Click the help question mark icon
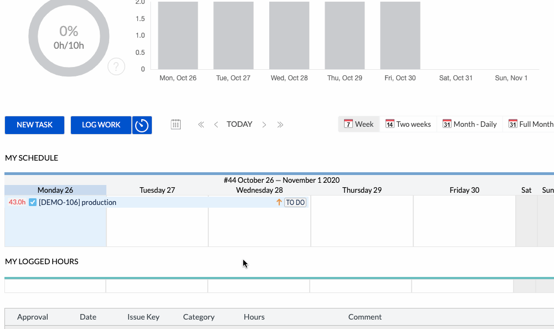This screenshot has height=329, width=554. coord(116,67)
